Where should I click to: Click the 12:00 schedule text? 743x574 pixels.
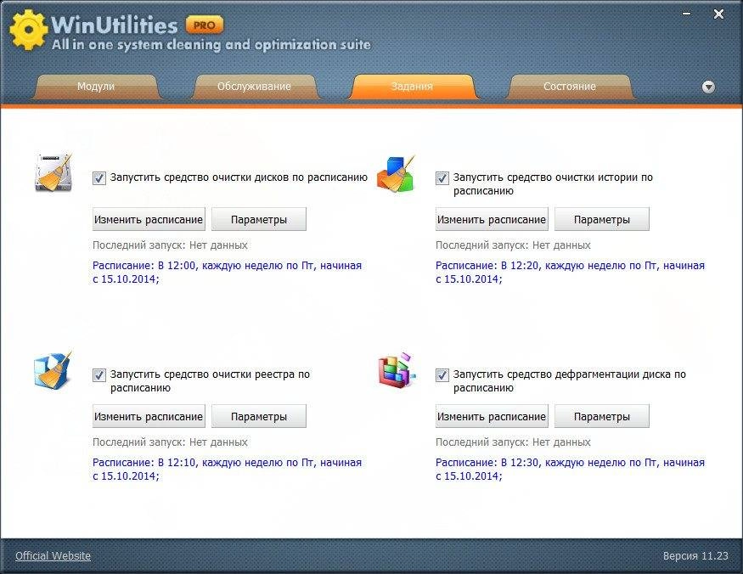(x=227, y=272)
